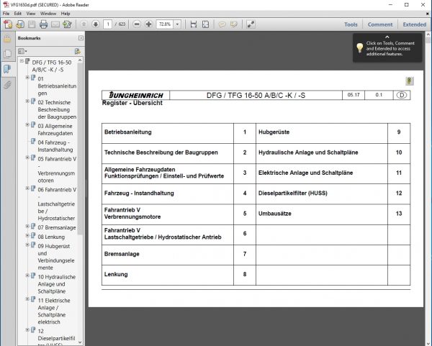
Task: Click 'Register - Übersicht' heading
Action: [132, 103]
